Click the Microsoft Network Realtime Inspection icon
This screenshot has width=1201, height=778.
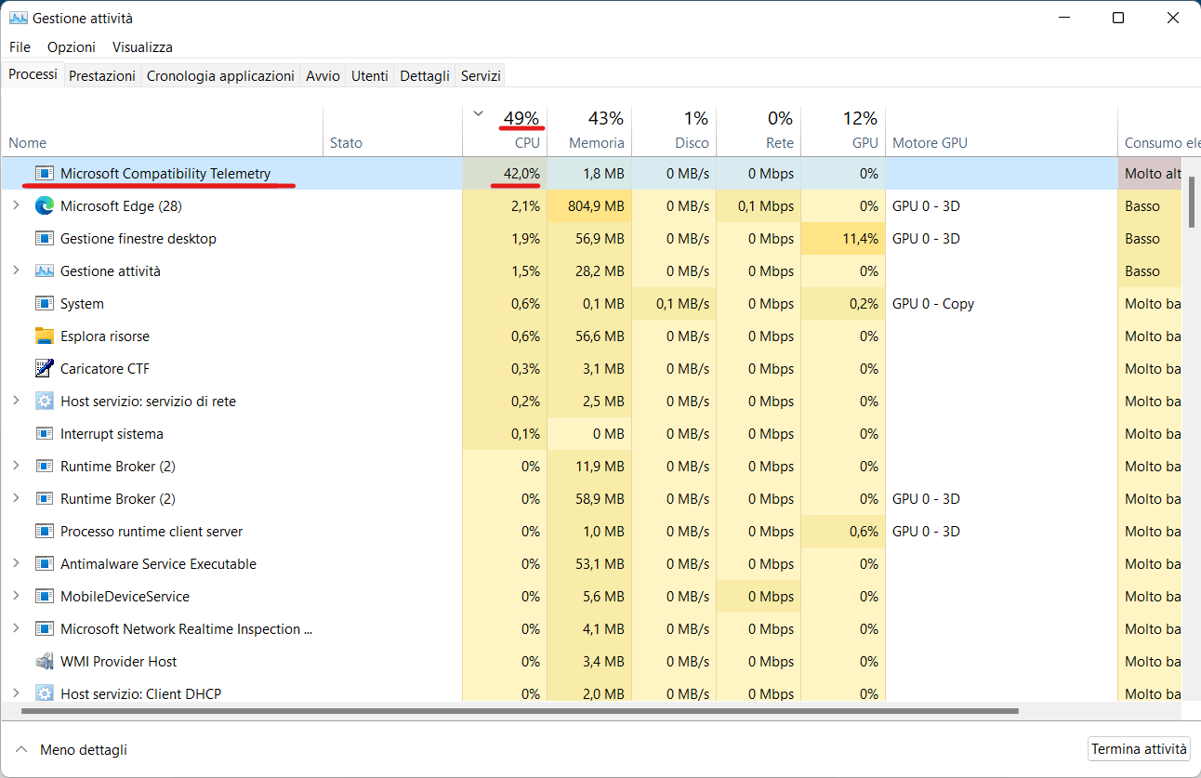44,628
